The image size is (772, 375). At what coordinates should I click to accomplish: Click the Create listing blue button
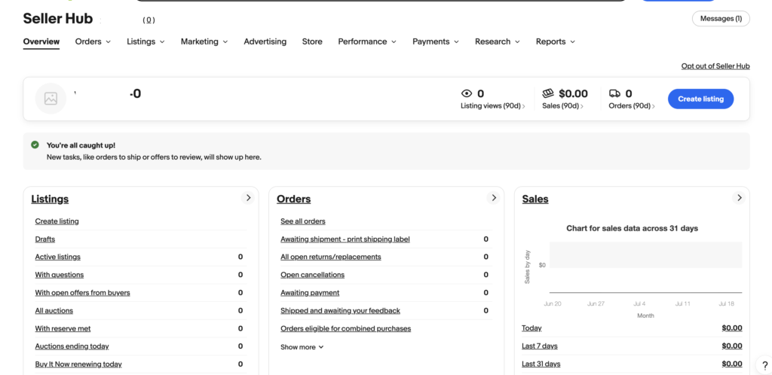[x=700, y=99]
